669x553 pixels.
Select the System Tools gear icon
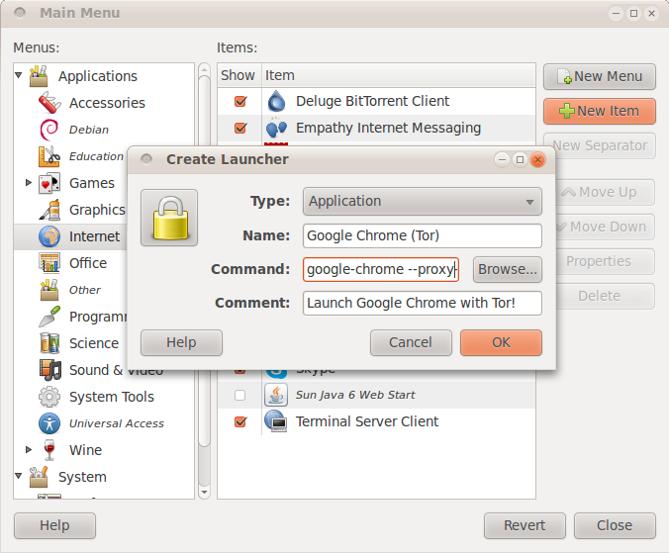pyautogui.click(x=49, y=397)
